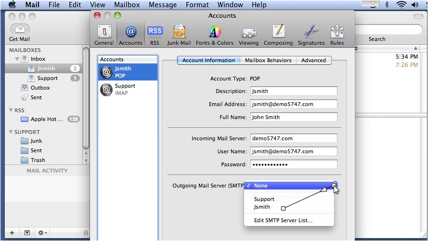
Task: Open Sent folder under Support
Action: point(32,150)
